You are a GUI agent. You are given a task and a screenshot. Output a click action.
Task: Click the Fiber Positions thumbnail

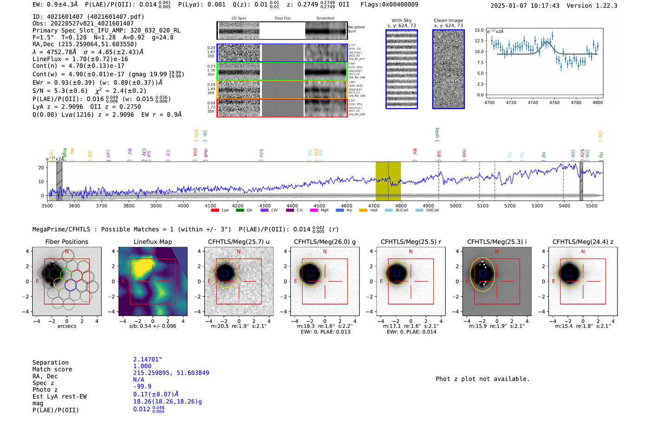[67, 281]
